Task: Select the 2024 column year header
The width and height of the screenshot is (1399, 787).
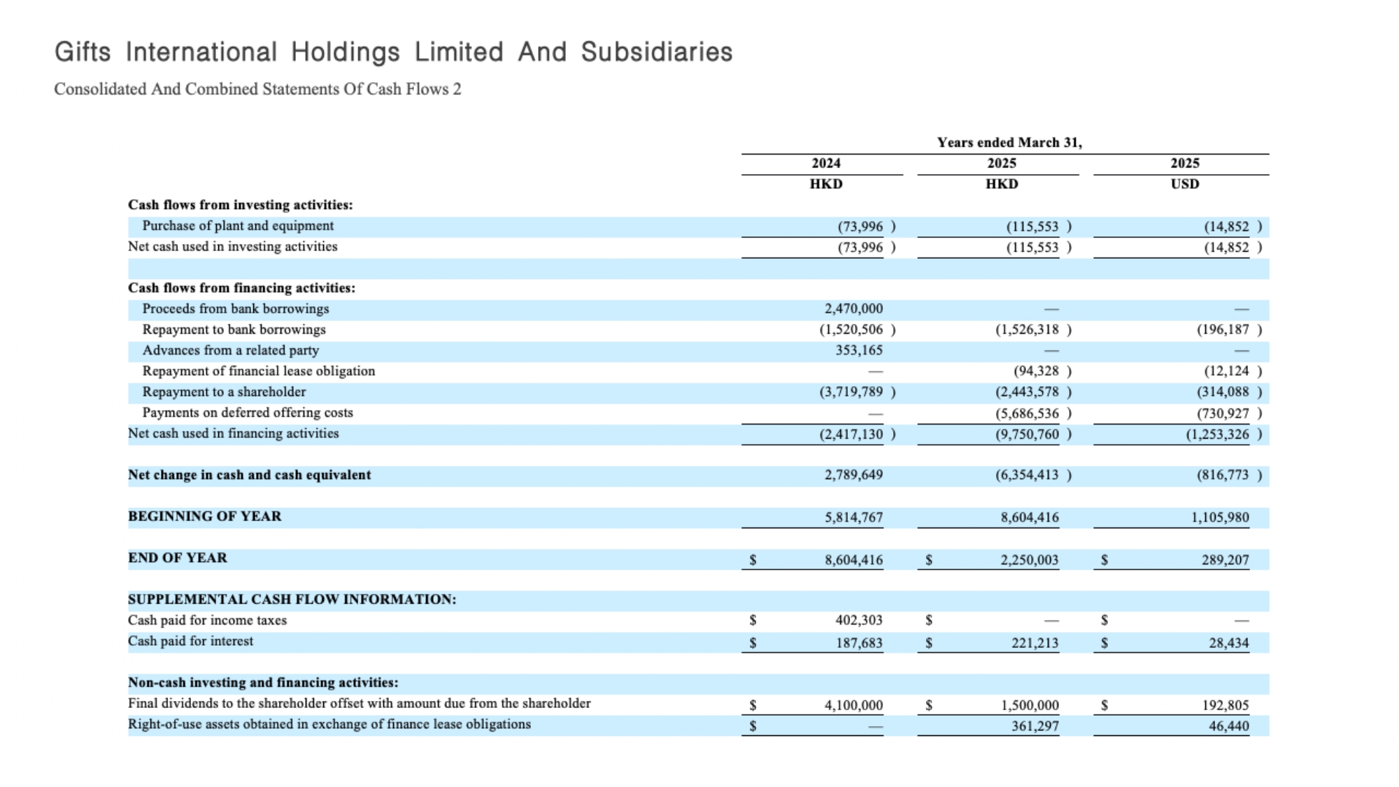Action: pyautogui.click(x=826, y=163)
